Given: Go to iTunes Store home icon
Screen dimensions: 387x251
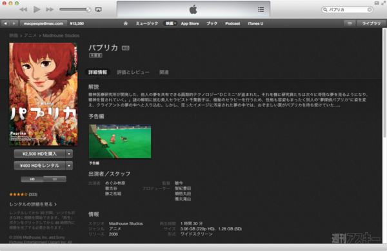Looking at the screenshot, I should point(126,23).
